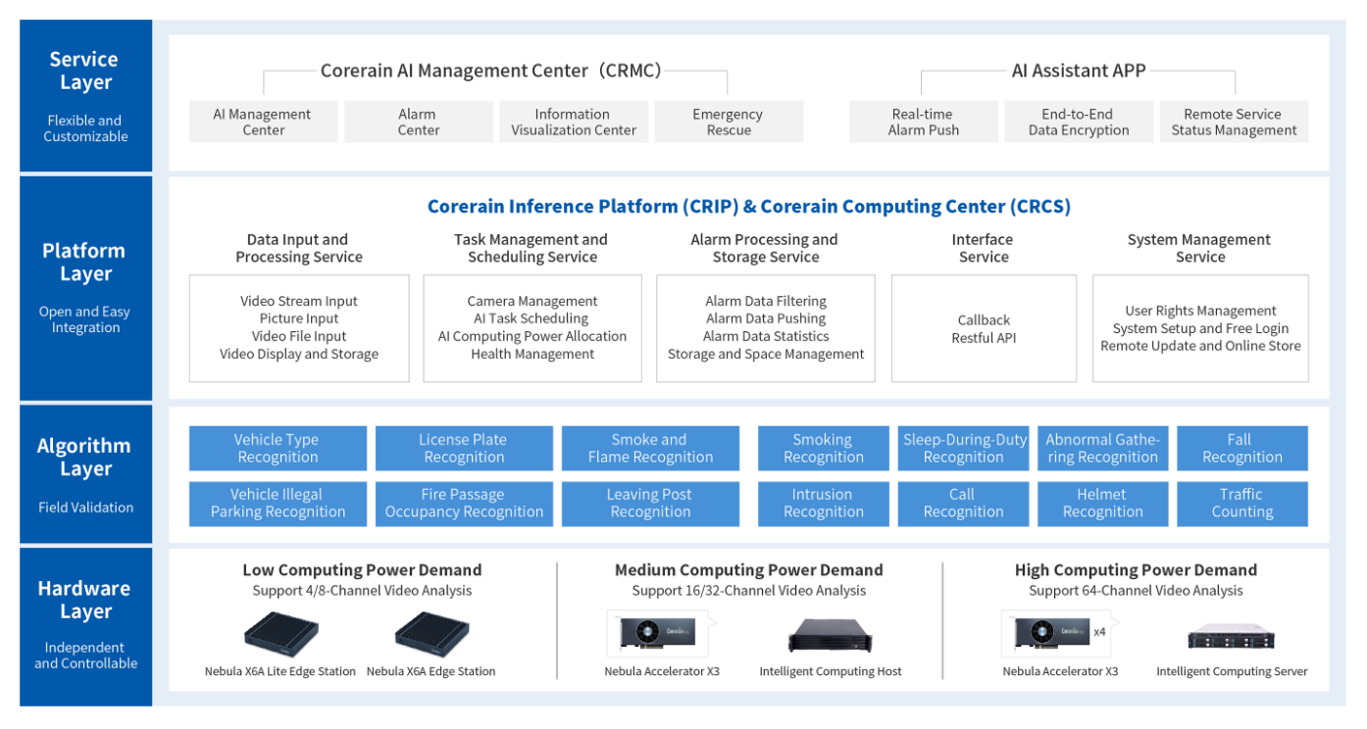This screenshot has height=729, width=1367.
Task: Open the AI Management Center box
Action: click(262, 122)
